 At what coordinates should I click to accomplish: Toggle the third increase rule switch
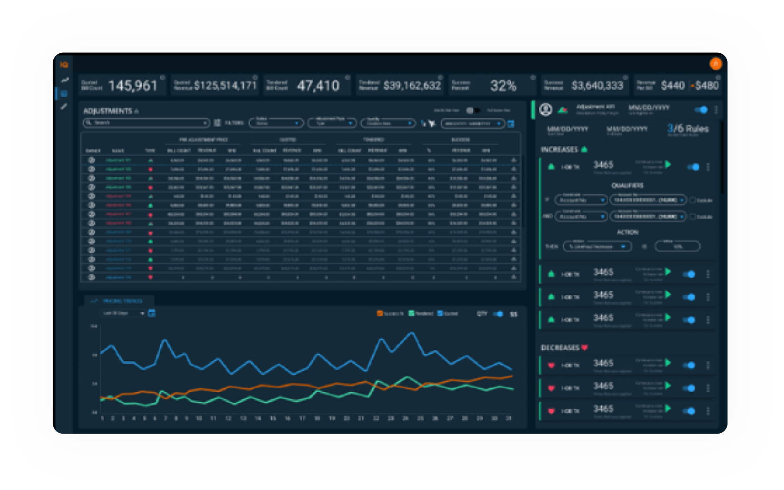coord(689,297)
